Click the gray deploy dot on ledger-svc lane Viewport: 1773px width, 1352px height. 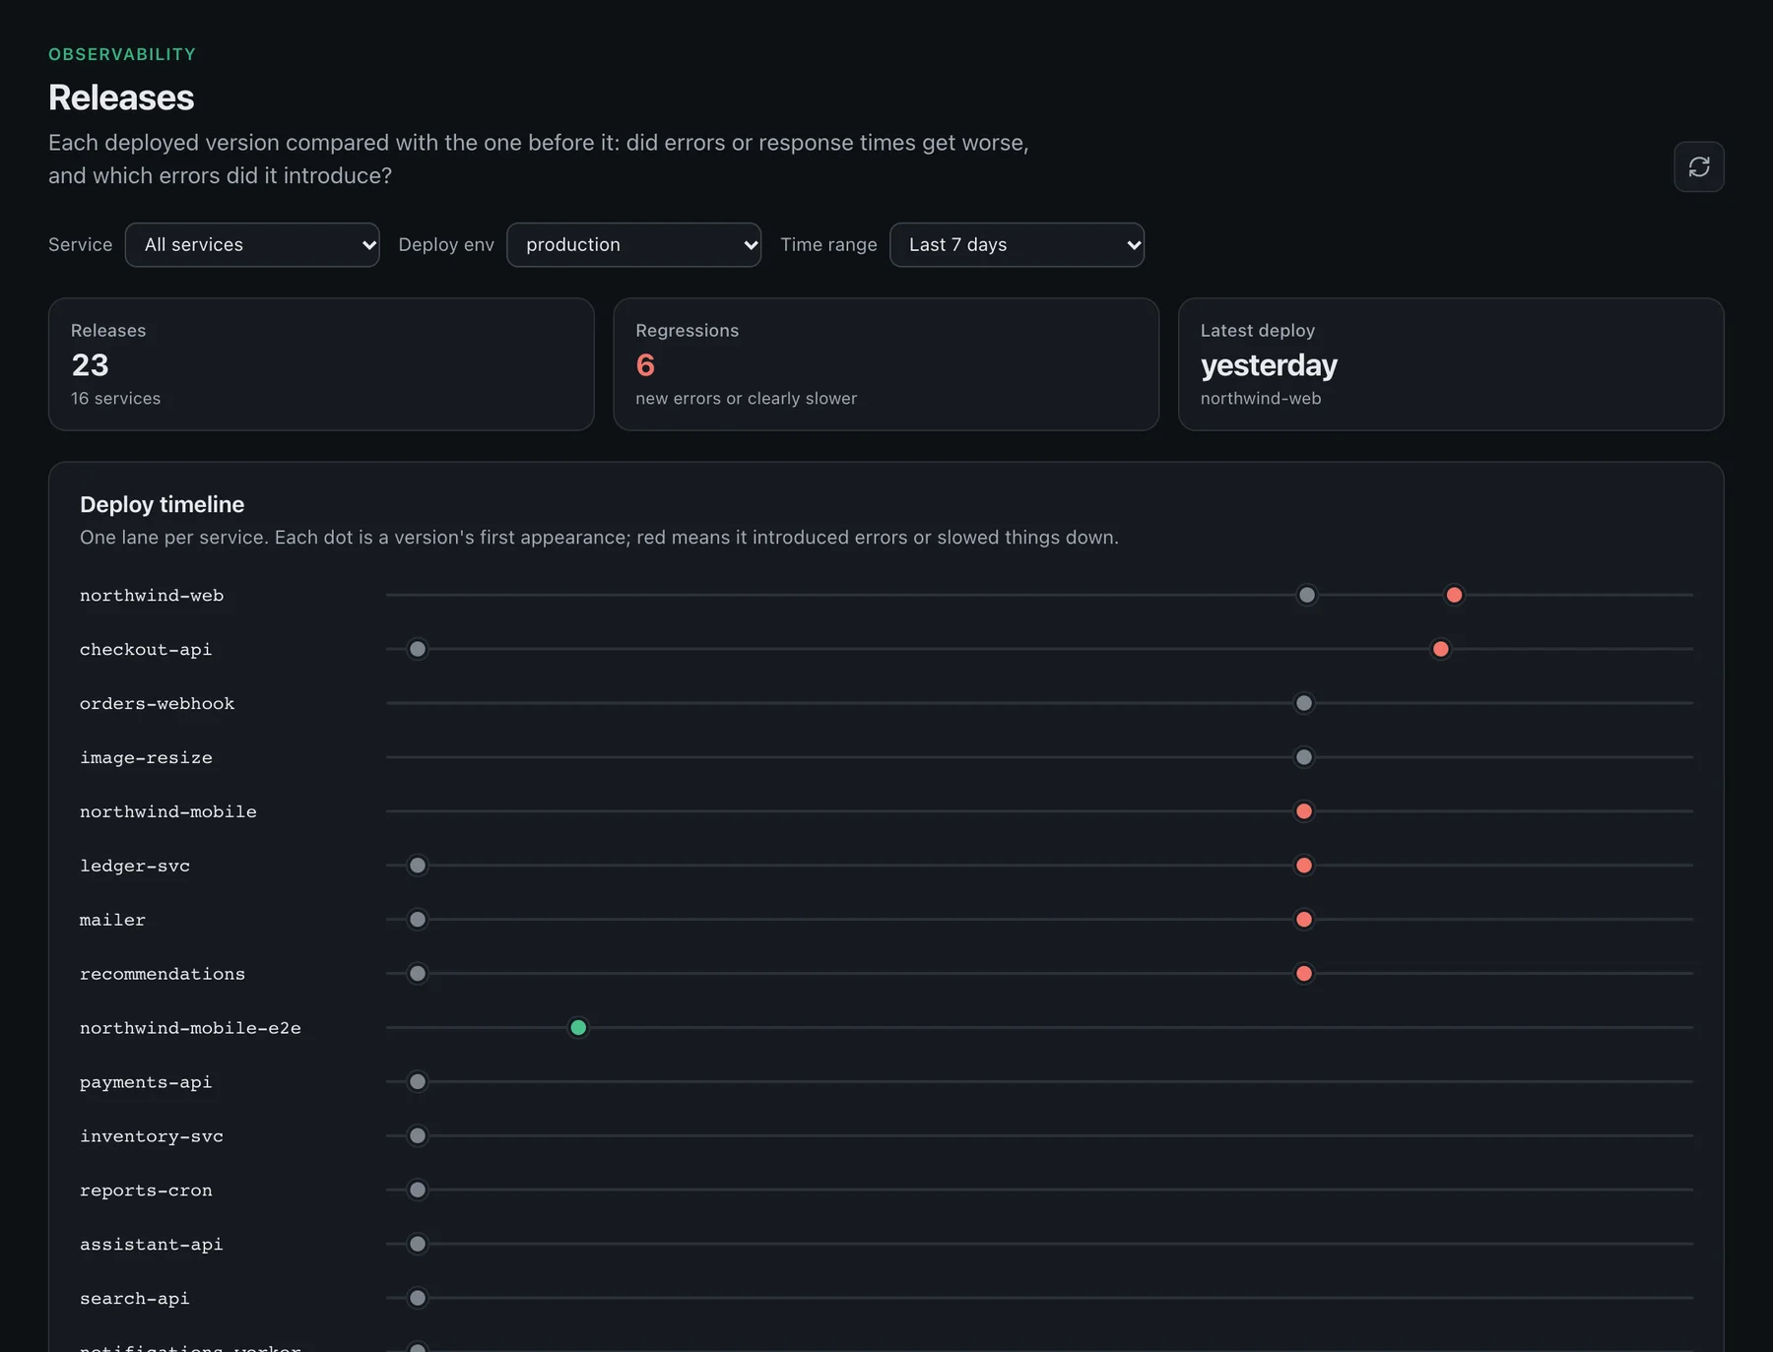click(418, 866)
